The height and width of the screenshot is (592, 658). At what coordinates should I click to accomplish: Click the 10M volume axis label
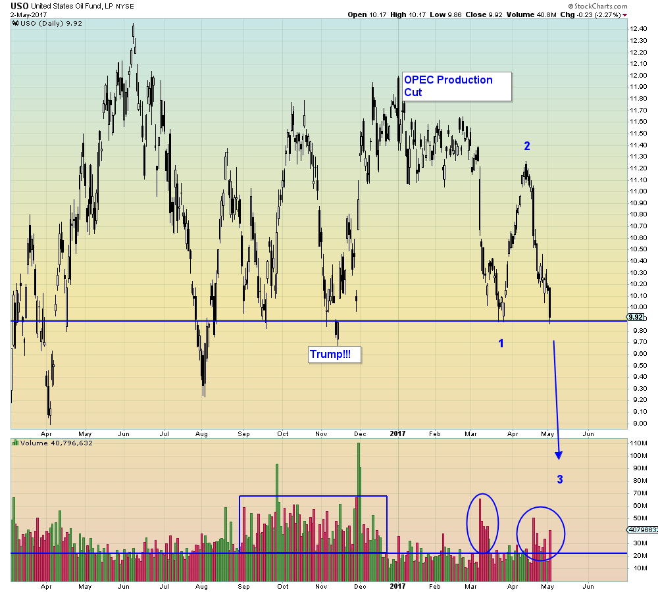coord(640,568)
